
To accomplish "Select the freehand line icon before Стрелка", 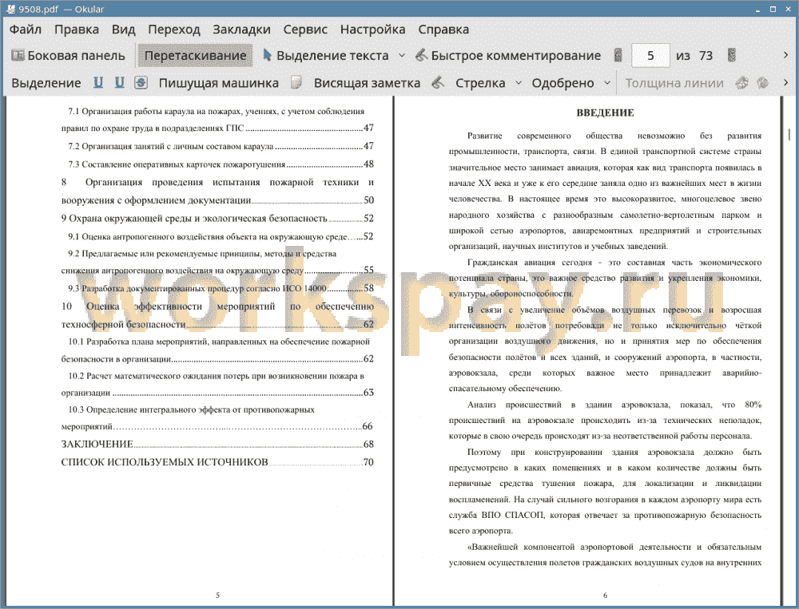I will (438, 82).
